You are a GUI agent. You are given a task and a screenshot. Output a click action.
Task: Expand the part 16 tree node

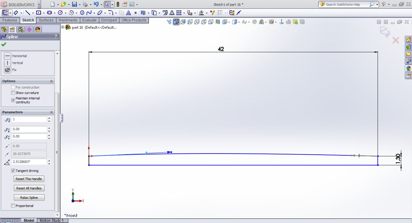point(63,27)
